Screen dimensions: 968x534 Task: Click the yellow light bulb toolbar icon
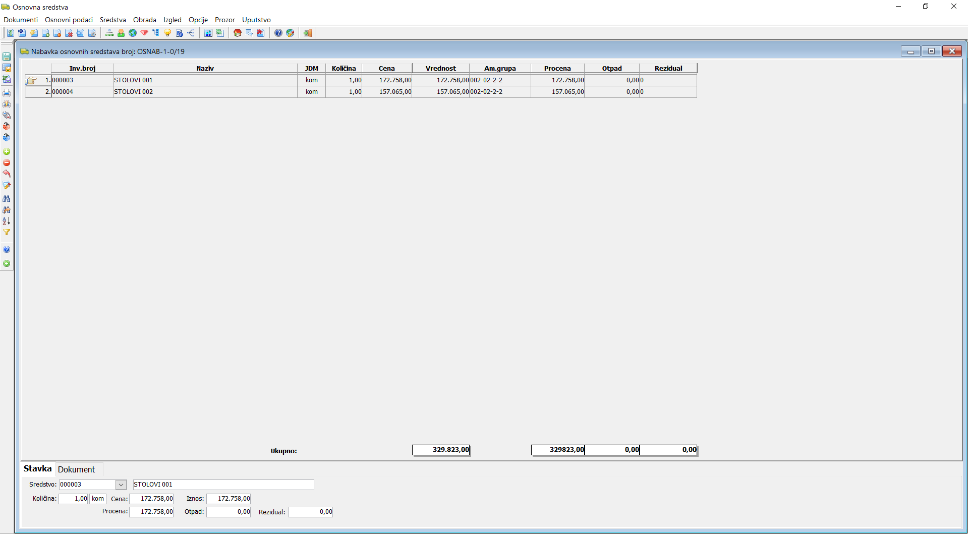click(167, 33)
